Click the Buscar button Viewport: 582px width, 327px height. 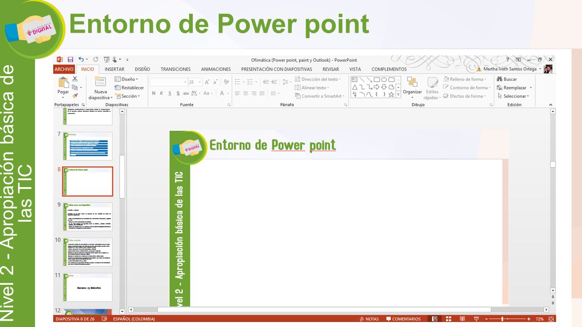(x=507, y=79)
